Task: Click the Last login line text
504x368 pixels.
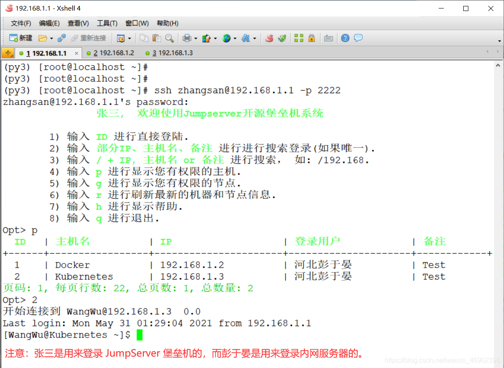Action: (157, 323)
